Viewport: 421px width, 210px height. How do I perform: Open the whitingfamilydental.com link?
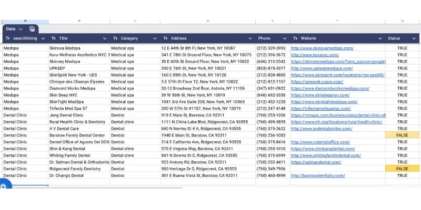(x=326, y=155)
